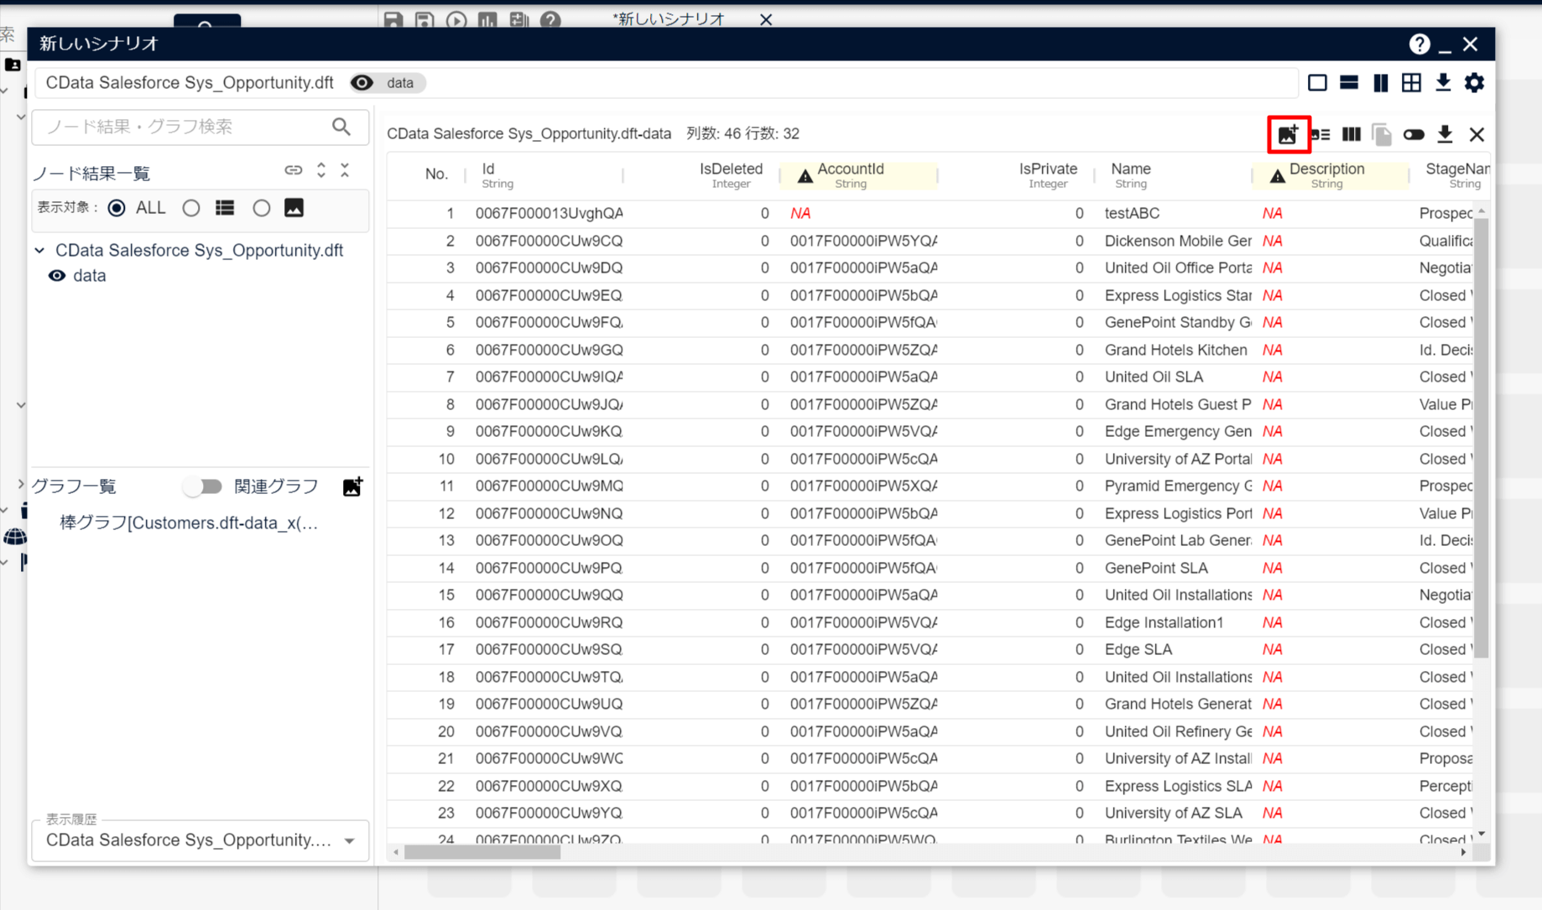Choose the four-pane grid layout icon
The image size is (1542, 910).
coord(1412,82)
